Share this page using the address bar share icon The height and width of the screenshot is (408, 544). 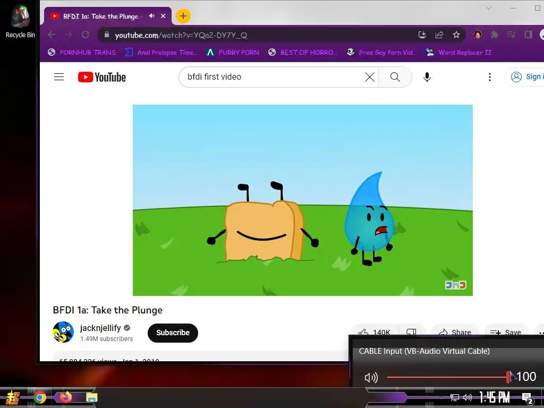coord(439,35)
